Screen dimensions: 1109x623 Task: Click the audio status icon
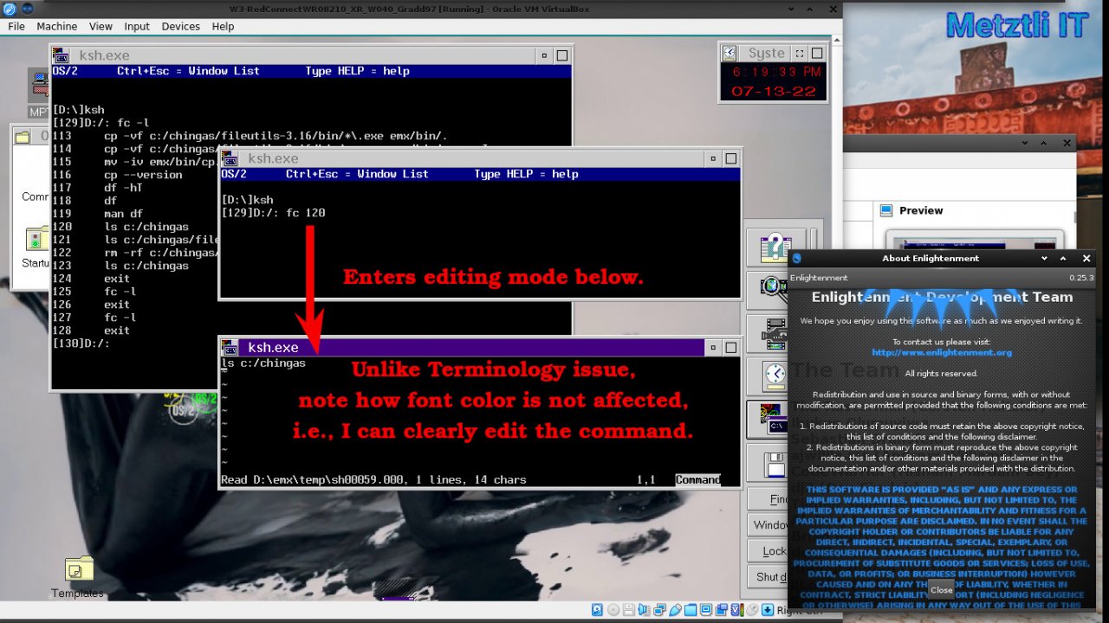pos(644,609)
